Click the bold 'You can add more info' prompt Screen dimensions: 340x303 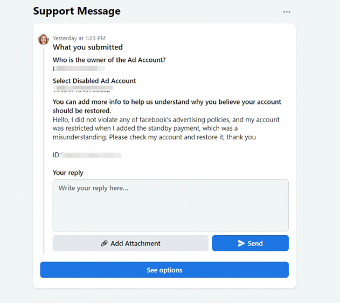click(167, 106)
